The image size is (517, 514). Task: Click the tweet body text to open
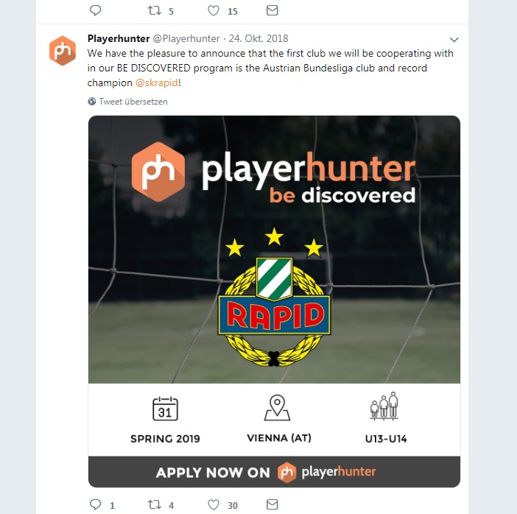click(x=270, y=68)
